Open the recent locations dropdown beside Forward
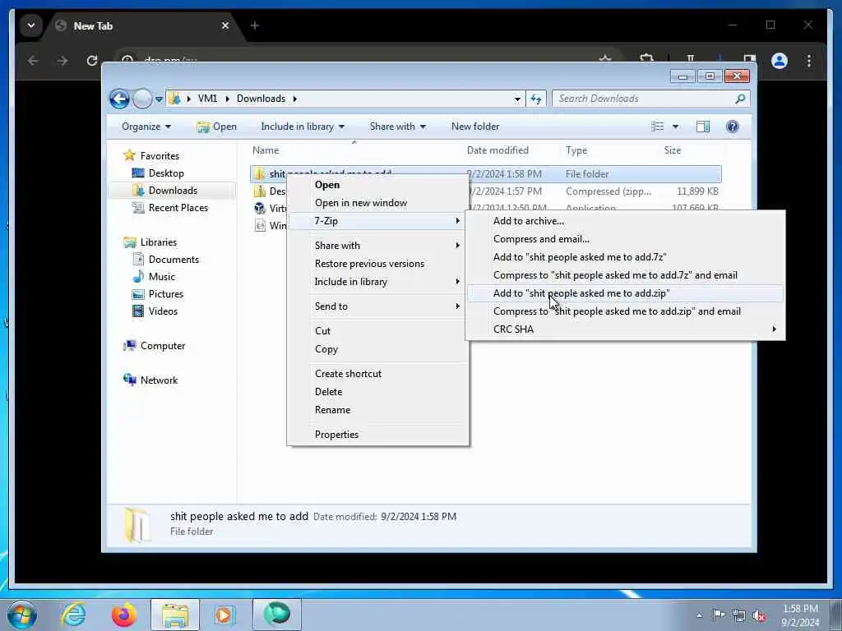842x631 pixels. coord(159,99)
